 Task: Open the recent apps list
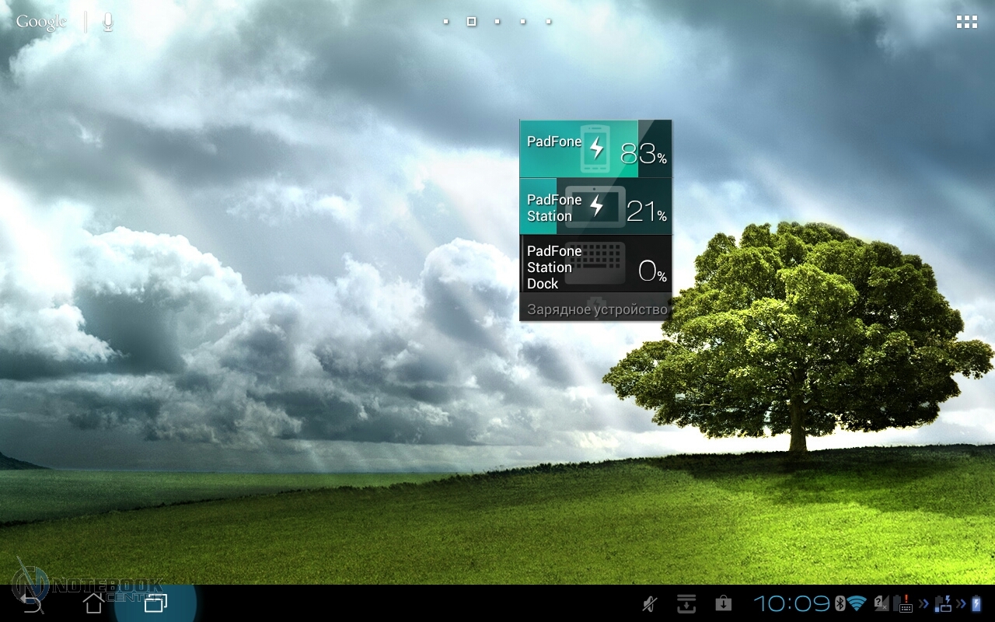155,603
